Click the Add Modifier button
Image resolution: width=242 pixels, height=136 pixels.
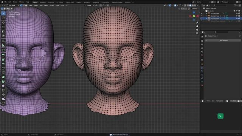223,40
